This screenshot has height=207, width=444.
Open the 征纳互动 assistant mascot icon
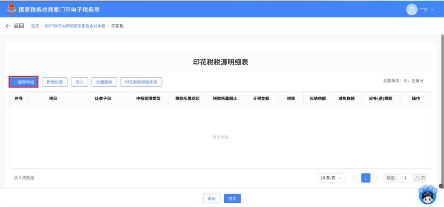point(427,195)
